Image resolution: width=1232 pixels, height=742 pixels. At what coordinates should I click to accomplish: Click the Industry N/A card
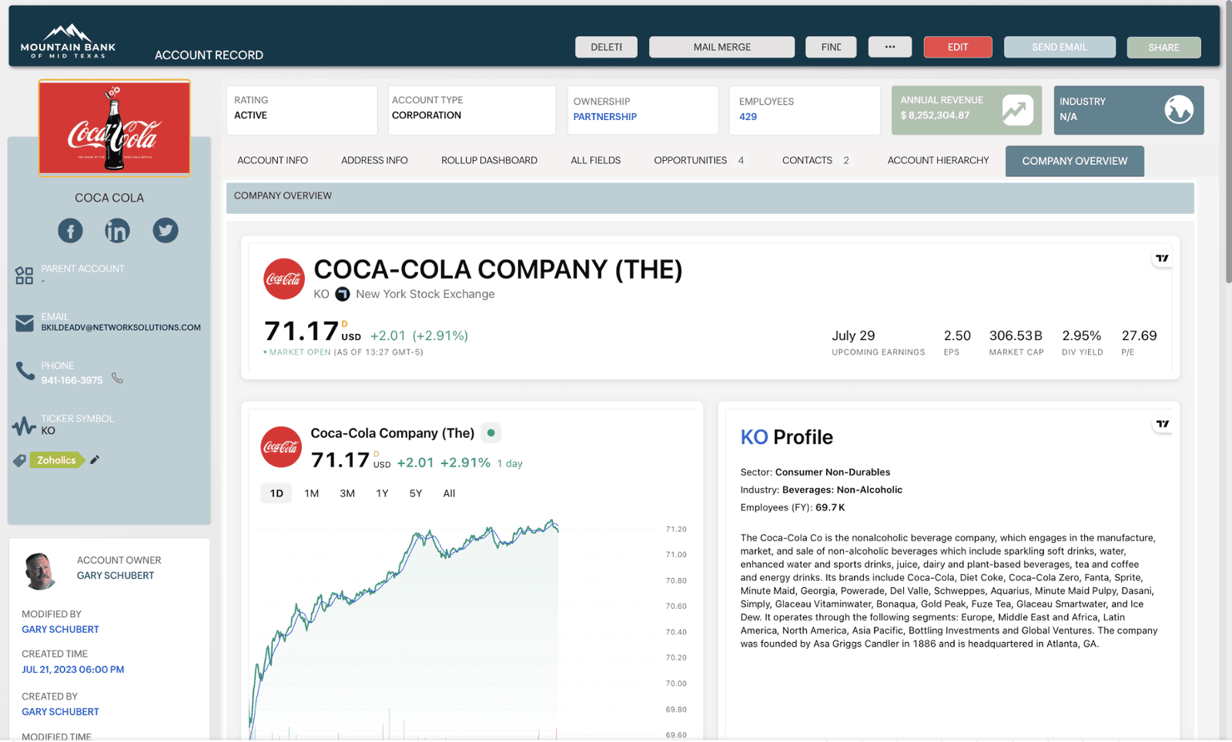point(1129,110)
